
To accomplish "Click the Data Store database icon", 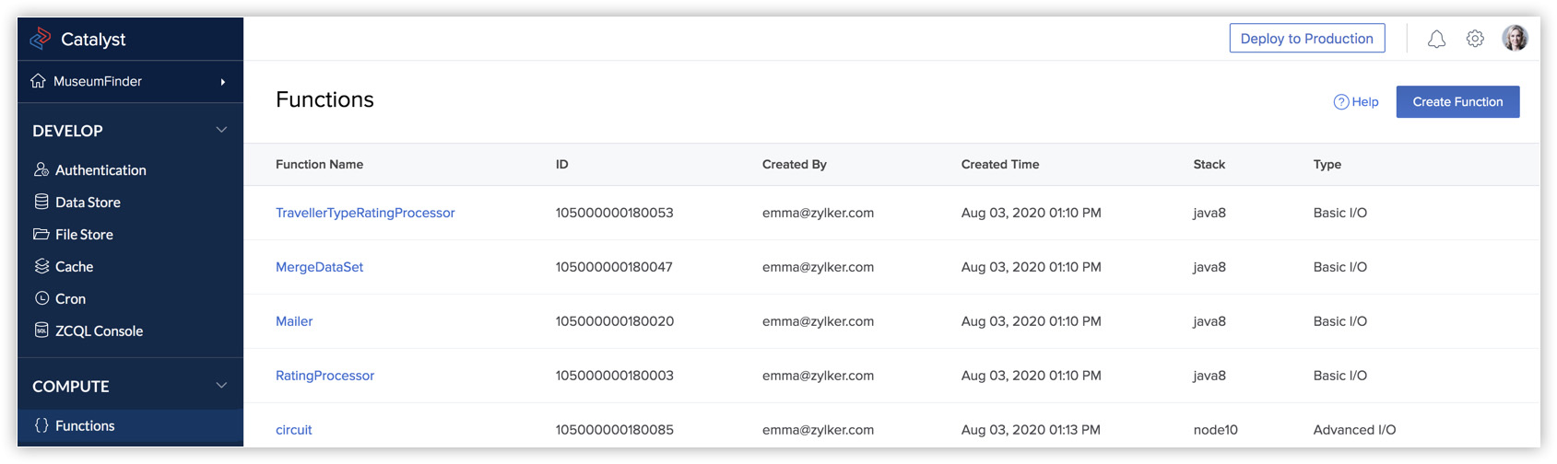I will click(x=41, y=202).
